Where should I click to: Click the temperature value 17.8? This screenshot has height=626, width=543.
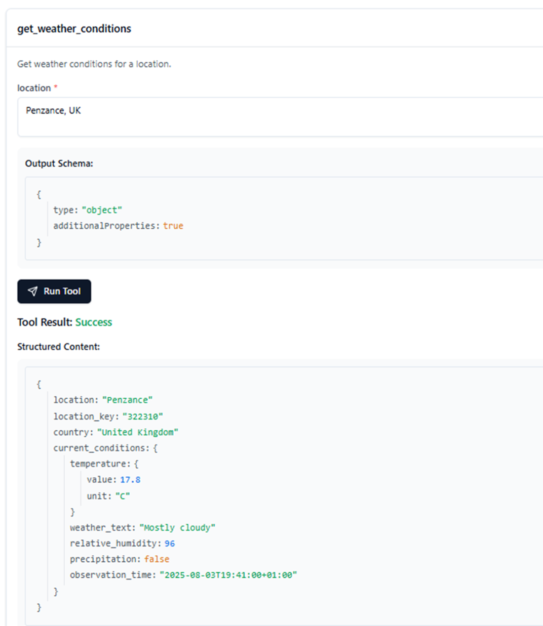pyautogui.click(x=130, y=480)
